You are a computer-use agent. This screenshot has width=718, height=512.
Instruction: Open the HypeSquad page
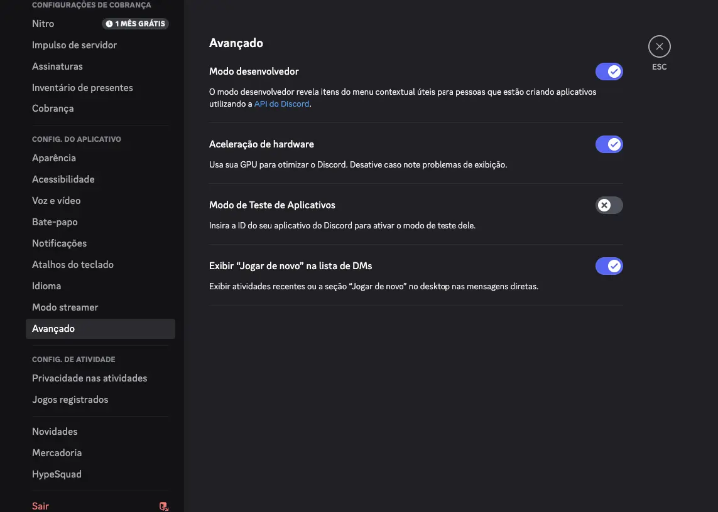coord(57,474)
